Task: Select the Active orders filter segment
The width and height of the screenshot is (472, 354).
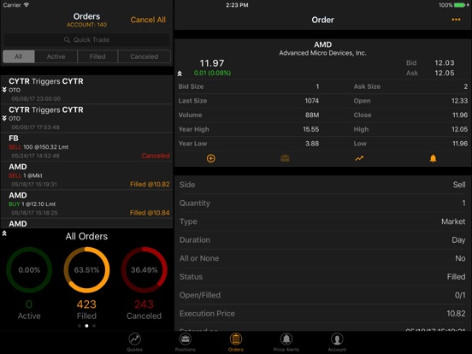Action: click(56, 56)
